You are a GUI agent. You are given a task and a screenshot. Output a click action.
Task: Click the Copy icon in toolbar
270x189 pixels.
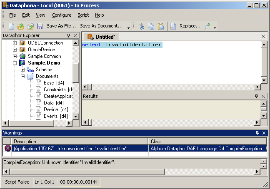tap(151, 26)
